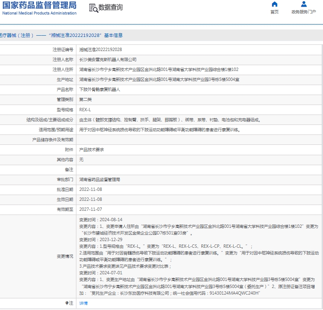The width and height of the screenshot is (323, 310).
Task: Click the registration number value 湘械注准20222192028
Action: click(100, 50)
